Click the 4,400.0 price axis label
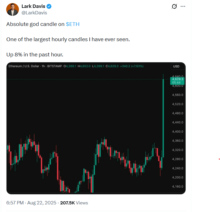This screenshot has width=220, height=212. pyautogui.click(x=178, y=132)
